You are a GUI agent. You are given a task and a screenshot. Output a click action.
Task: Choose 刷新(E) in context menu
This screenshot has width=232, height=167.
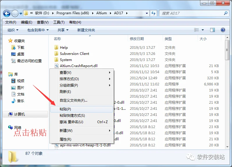coord(82,92)
